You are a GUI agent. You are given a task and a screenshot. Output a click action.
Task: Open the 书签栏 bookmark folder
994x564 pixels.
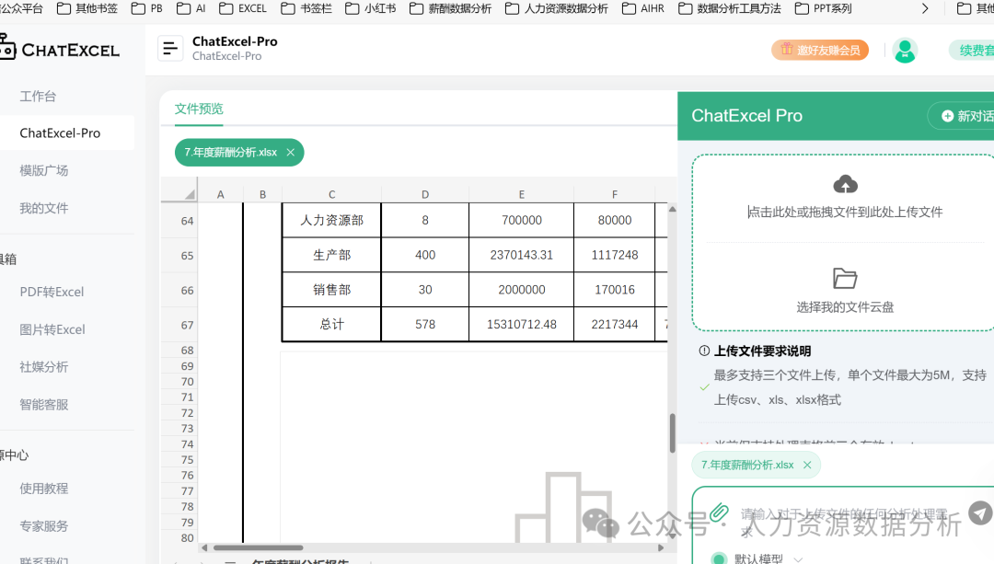pyautogui.click(x=306, y=8)
